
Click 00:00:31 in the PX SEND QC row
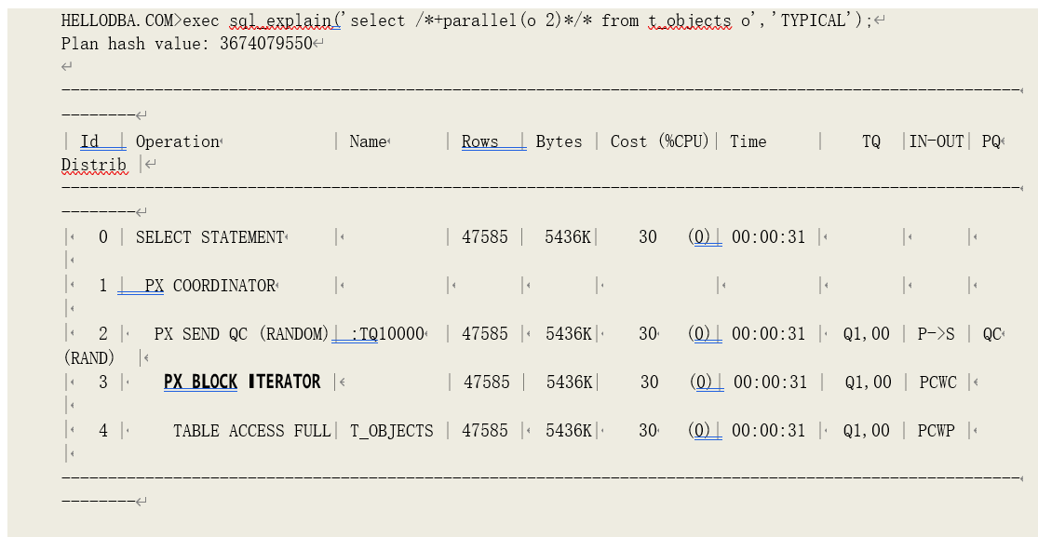pyautogui.click(x=768, y=334)
